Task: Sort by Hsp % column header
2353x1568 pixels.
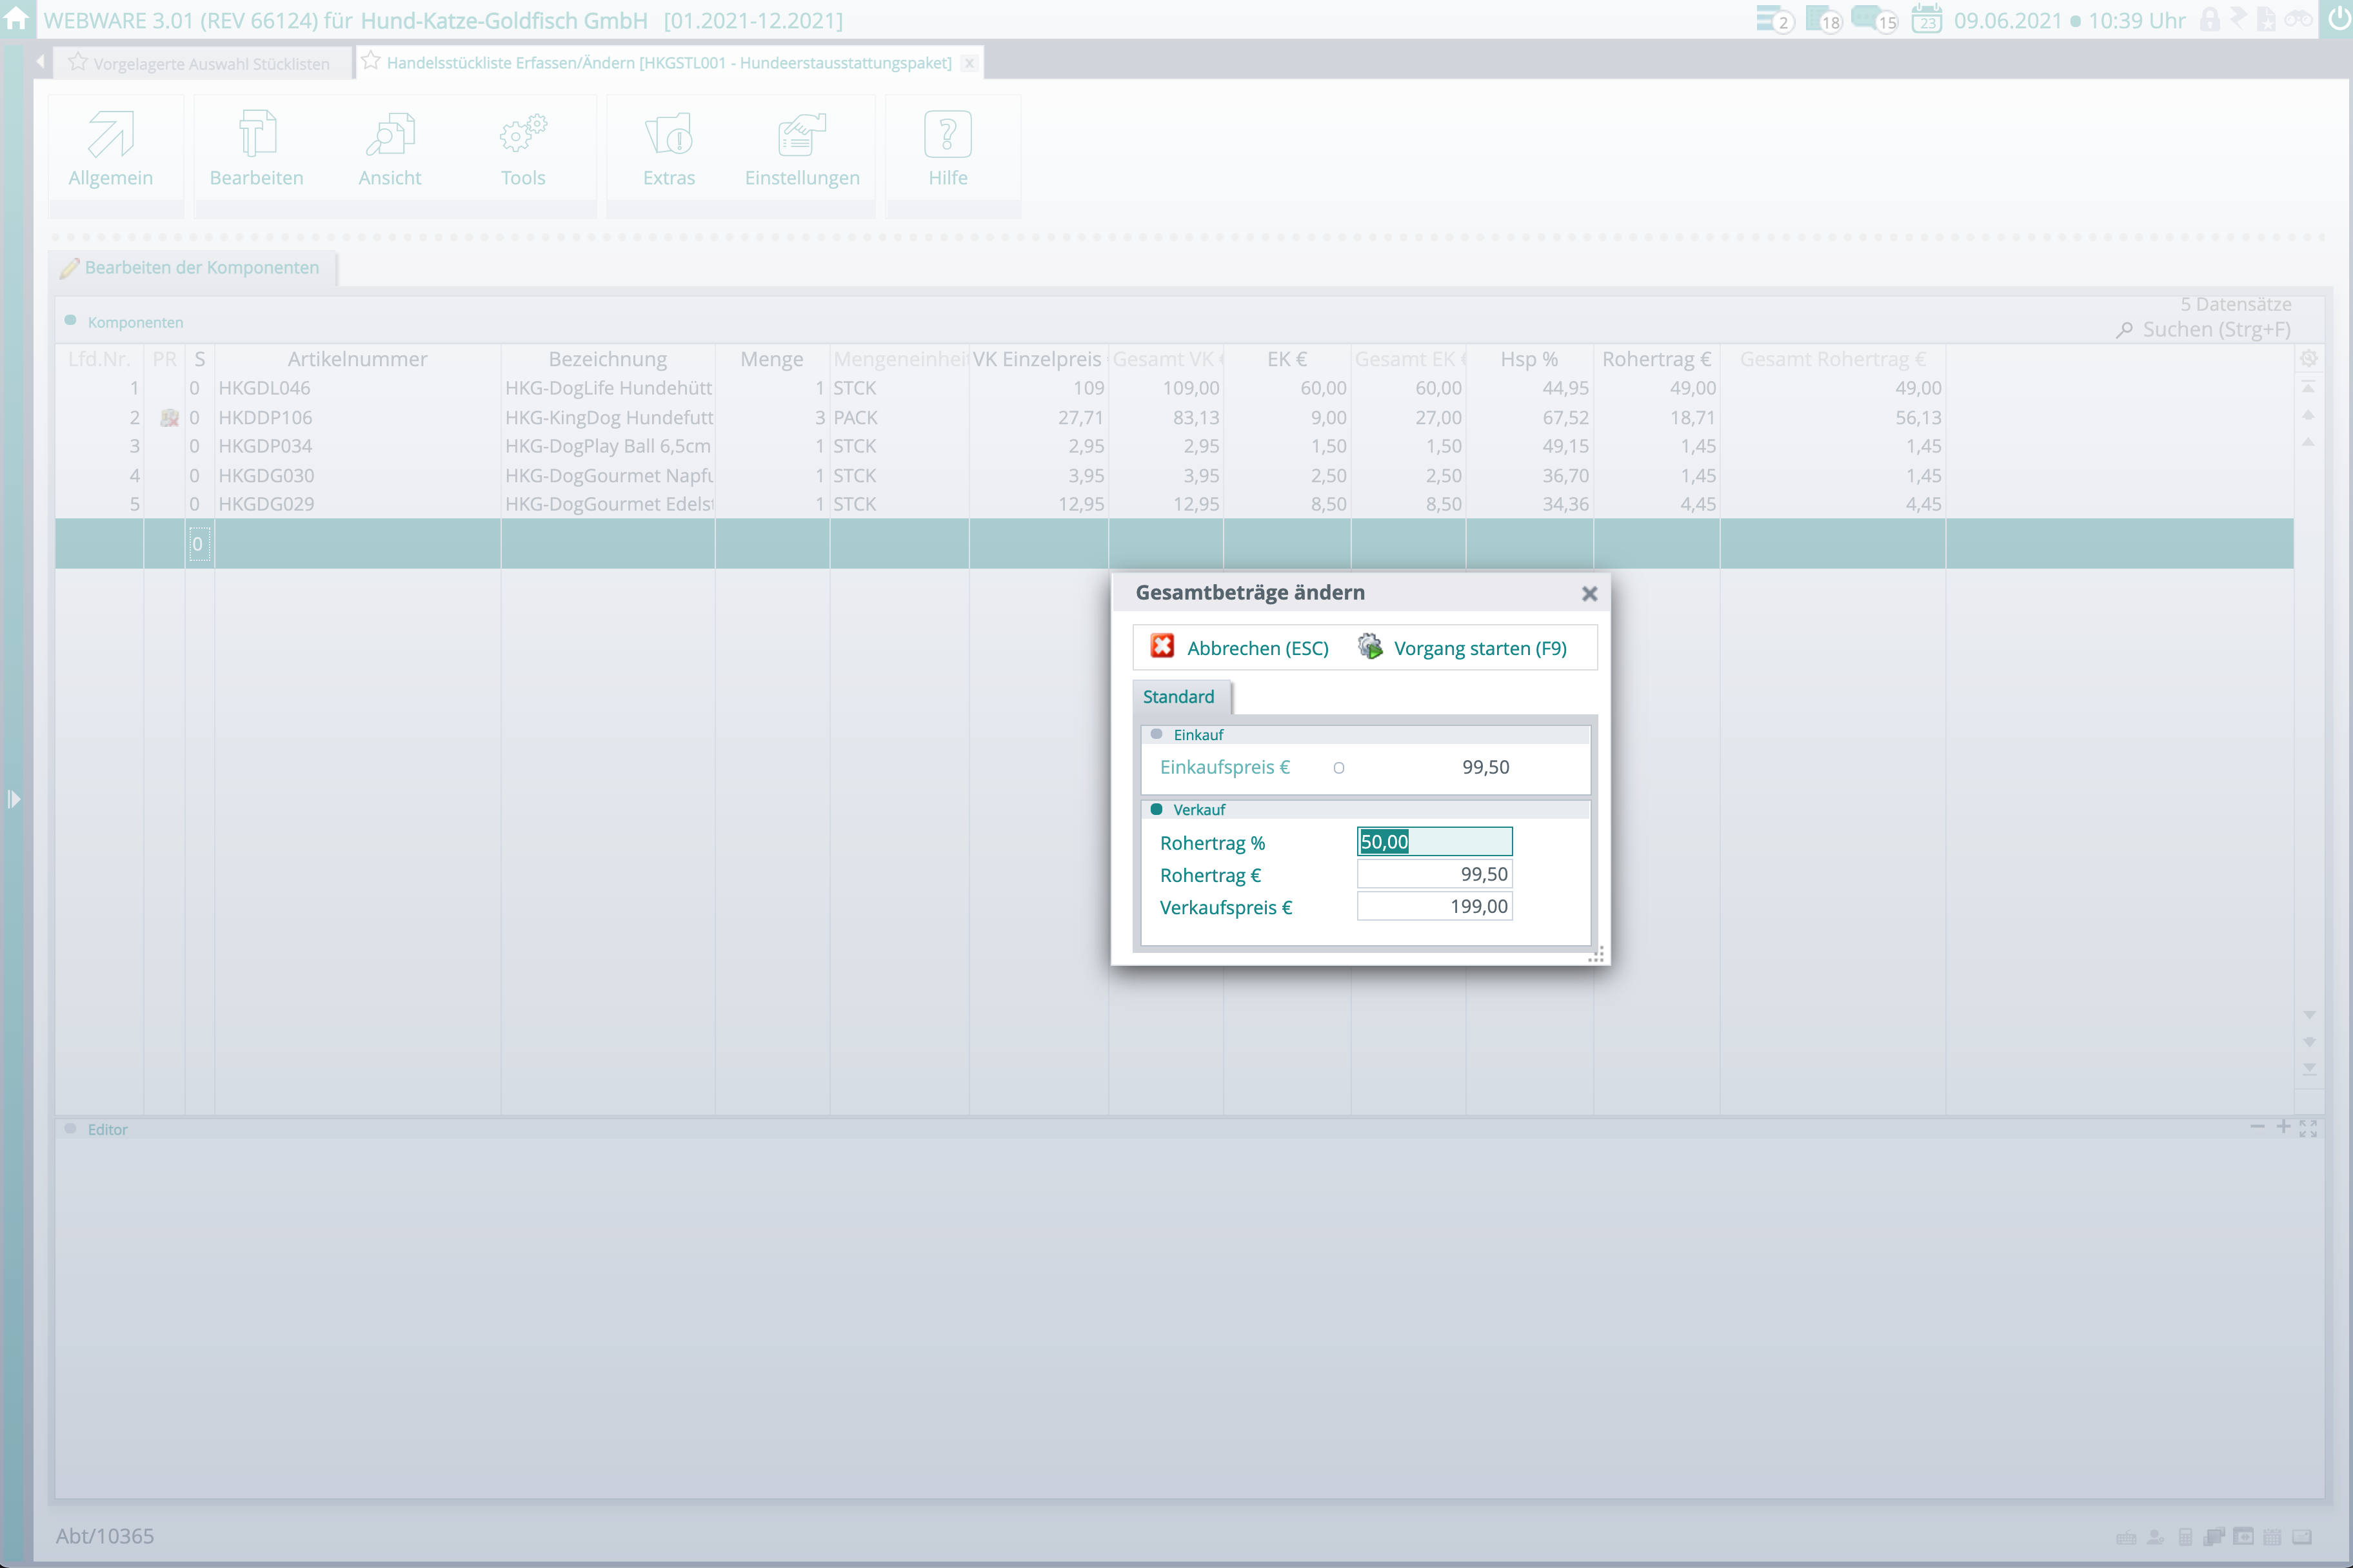Action: [1529, 359]
